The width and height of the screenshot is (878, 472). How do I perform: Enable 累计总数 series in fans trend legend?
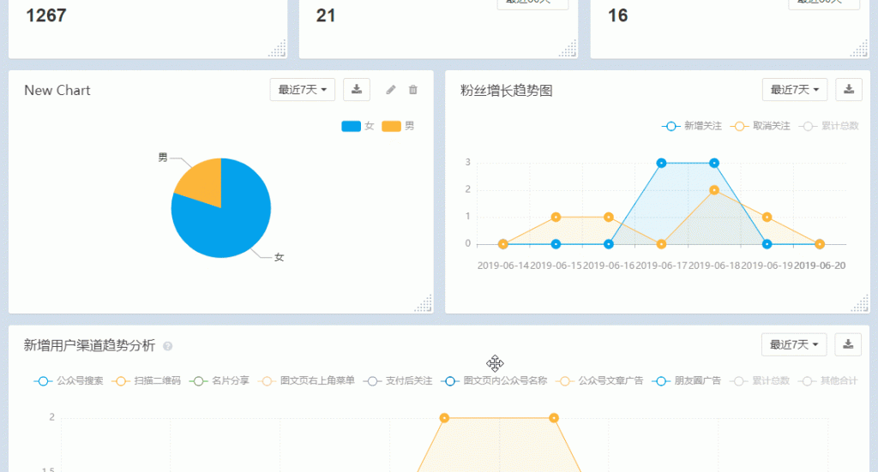tap(829, 126)
